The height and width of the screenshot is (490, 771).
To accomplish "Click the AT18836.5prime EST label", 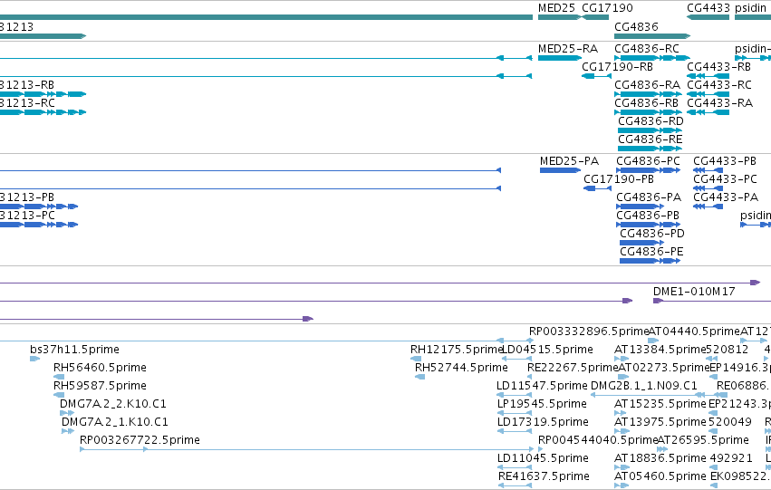I will point(660,458).
